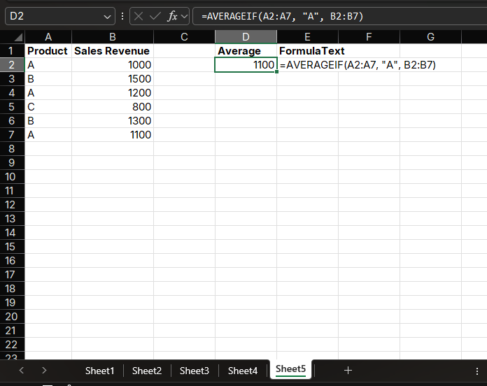
Task: Open Insert Function fx dialog
Action: coord(172,16)
